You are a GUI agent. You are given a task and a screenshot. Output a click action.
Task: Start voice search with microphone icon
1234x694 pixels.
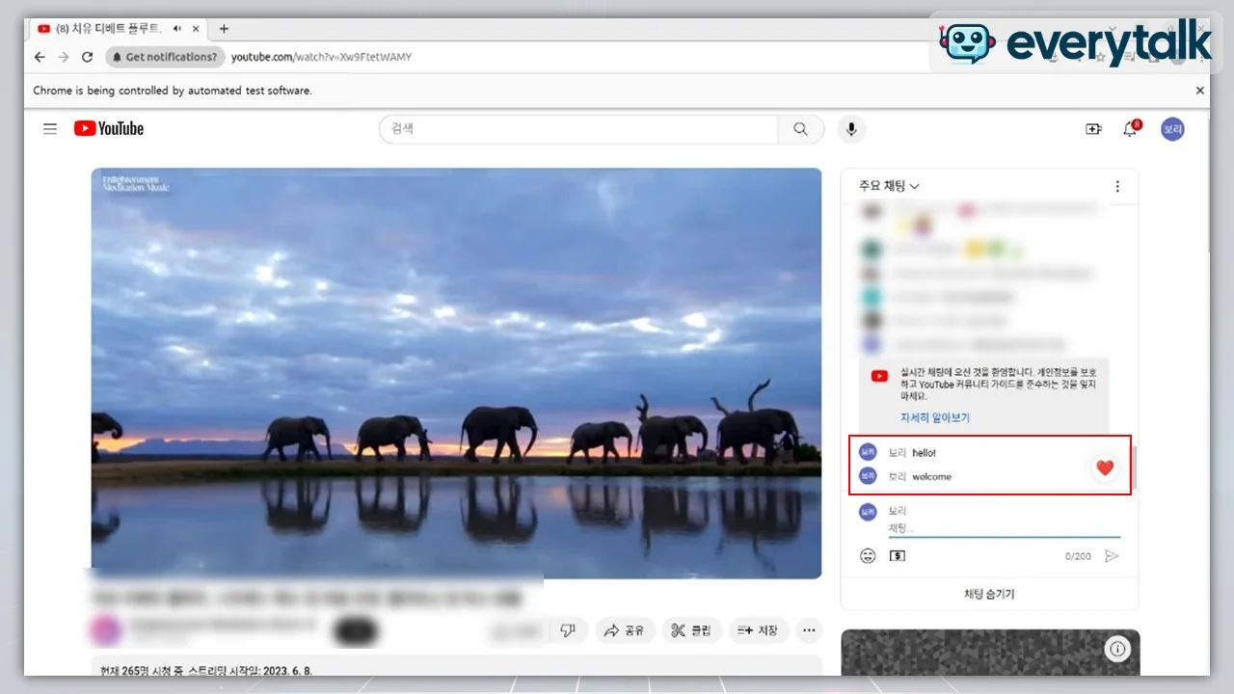pyautogui.click(x=850, y=129)
